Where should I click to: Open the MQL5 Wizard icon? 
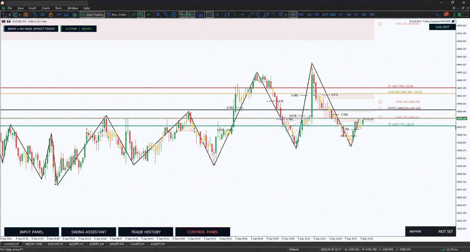pos(35,15)
